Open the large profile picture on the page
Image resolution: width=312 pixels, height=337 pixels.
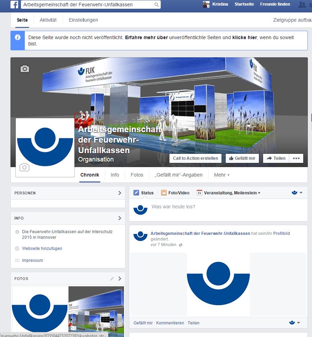[45, 148]
